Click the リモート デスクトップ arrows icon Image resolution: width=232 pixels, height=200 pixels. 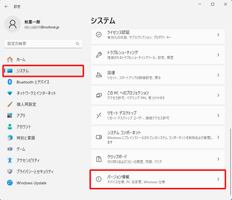(x=99, y=115)
